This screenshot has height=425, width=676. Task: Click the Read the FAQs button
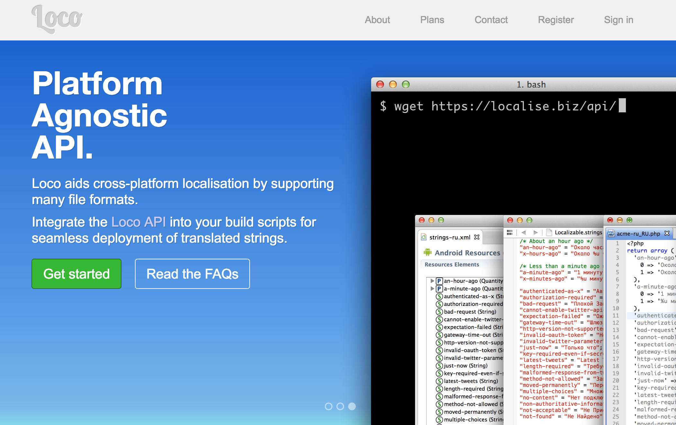tap(192, 274)
